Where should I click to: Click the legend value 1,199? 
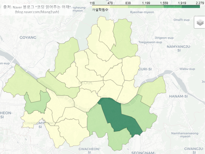(146, 3)
